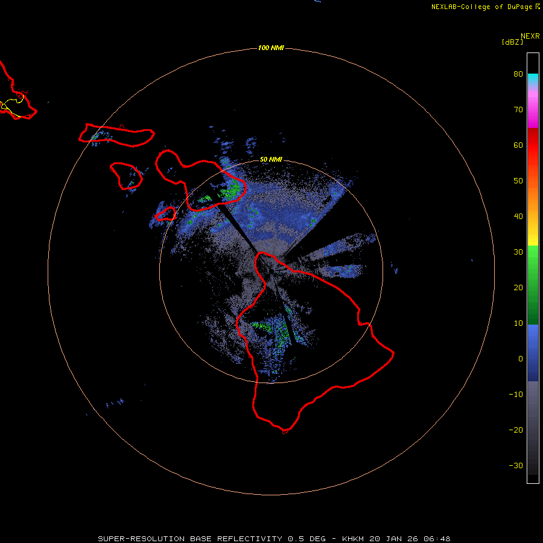This screenshot has width=543, height=543.
Task: Select the 100 NMI range ring label
Action: (x=271, y=48)
